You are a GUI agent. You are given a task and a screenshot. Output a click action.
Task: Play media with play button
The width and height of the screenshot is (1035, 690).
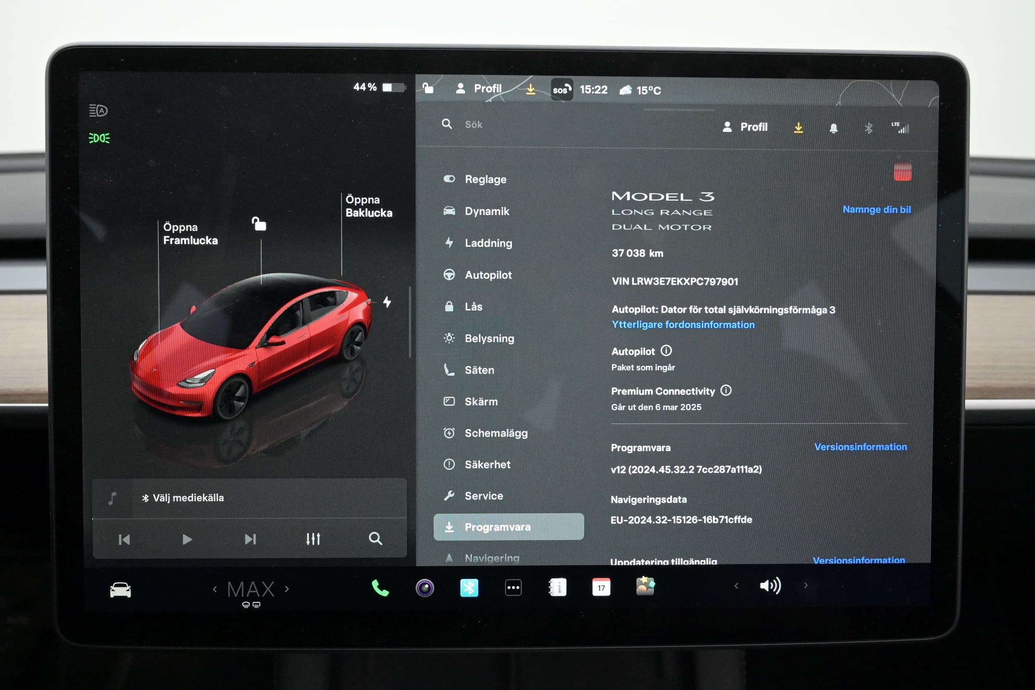tap(187, 539)
